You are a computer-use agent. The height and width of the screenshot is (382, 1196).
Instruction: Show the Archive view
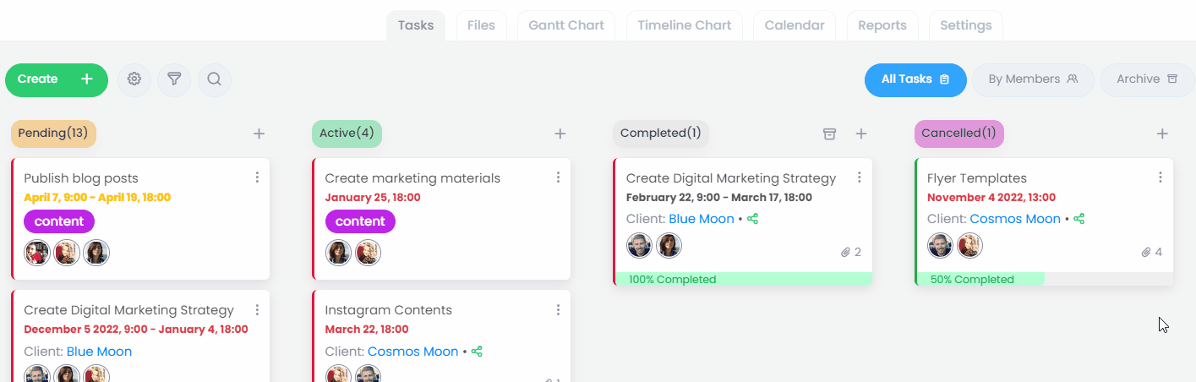(x=1147, y=79)
